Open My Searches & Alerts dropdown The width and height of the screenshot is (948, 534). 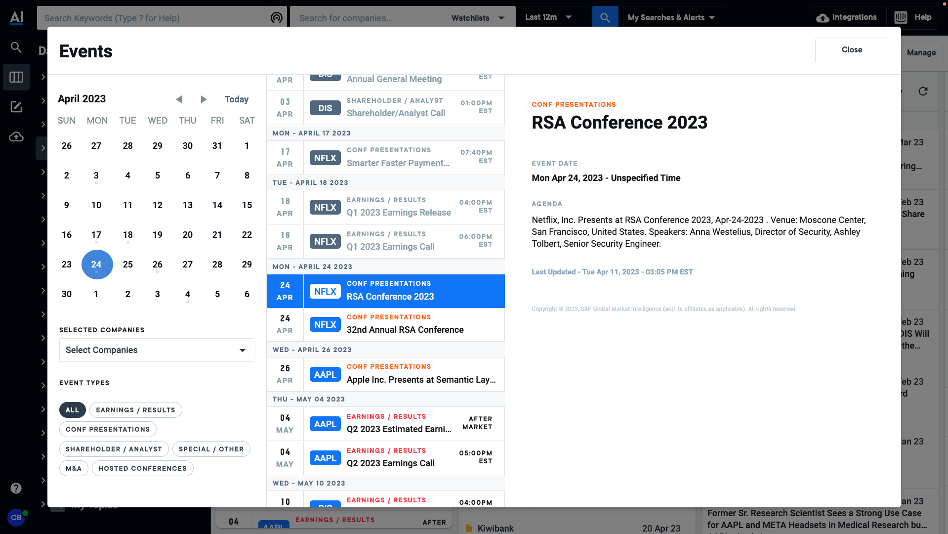point(673,17)
